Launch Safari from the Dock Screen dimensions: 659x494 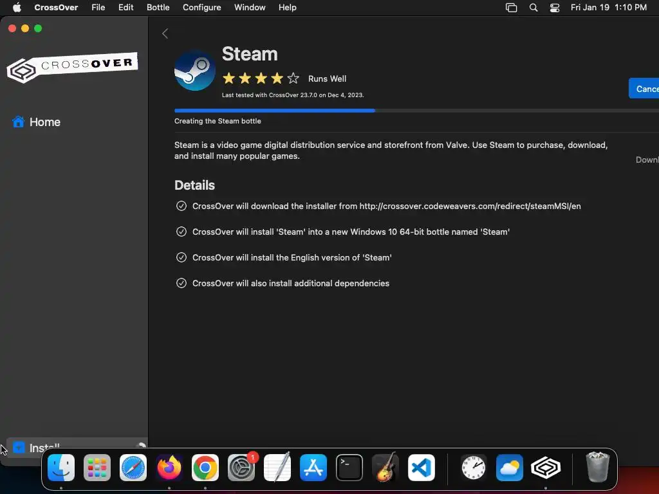coord(133,468)
